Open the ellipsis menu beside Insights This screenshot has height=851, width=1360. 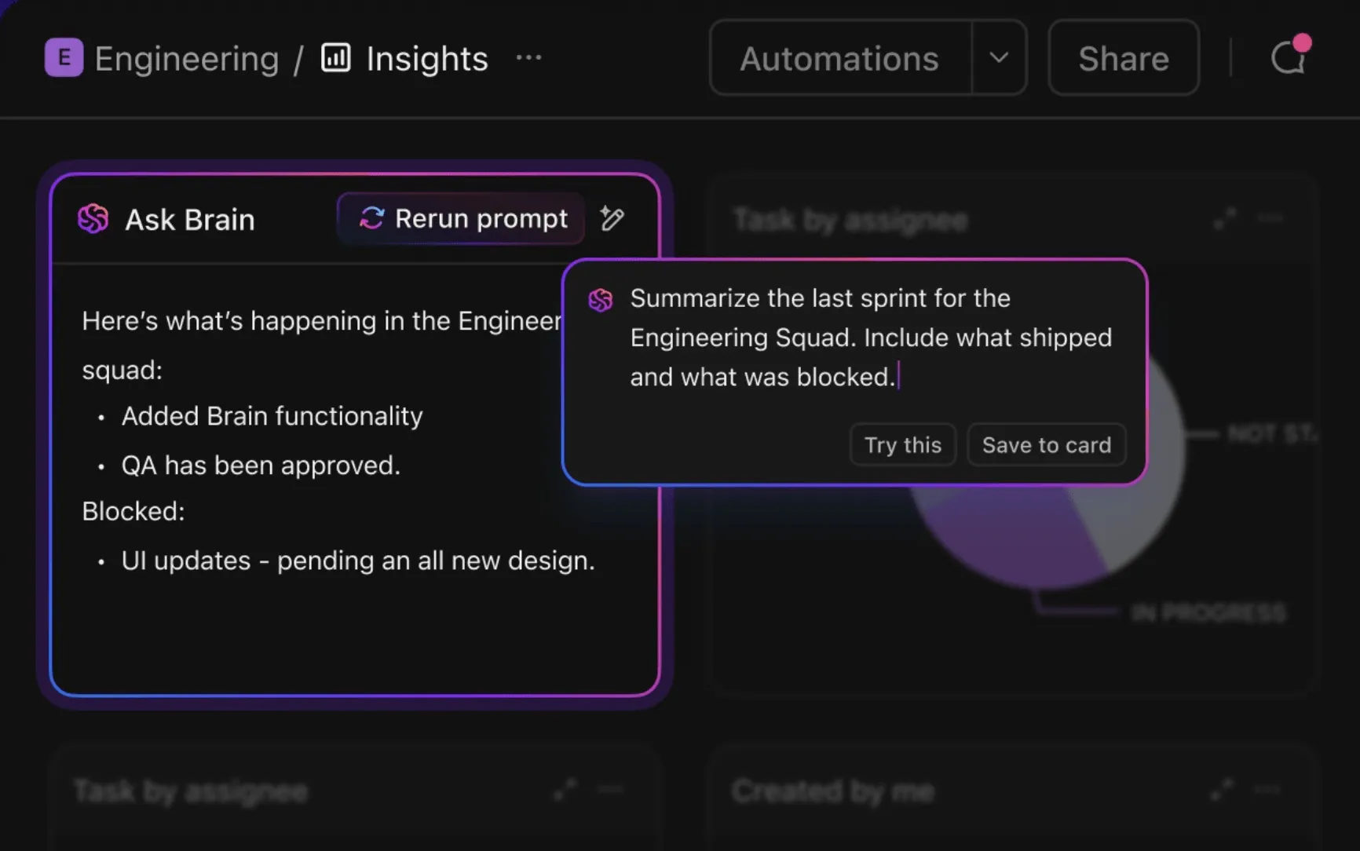(x=528, y=57)
